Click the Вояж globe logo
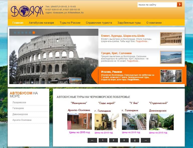 [x=27, y=11]
